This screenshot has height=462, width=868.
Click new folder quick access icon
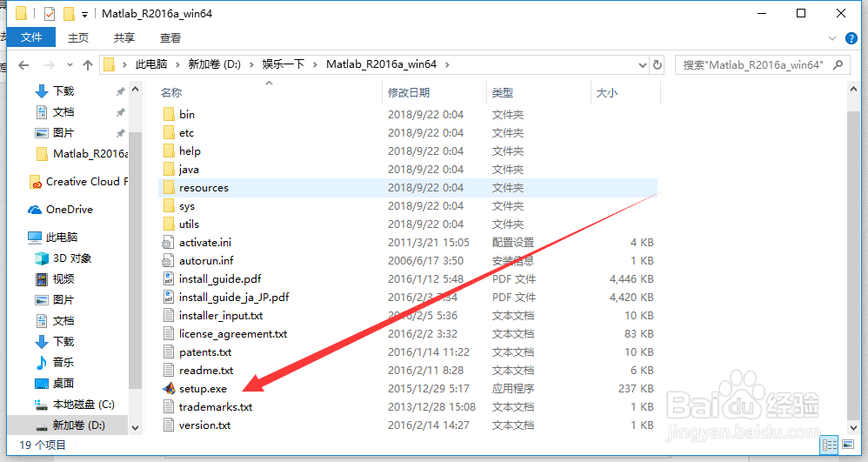click(x=69, y=13)
